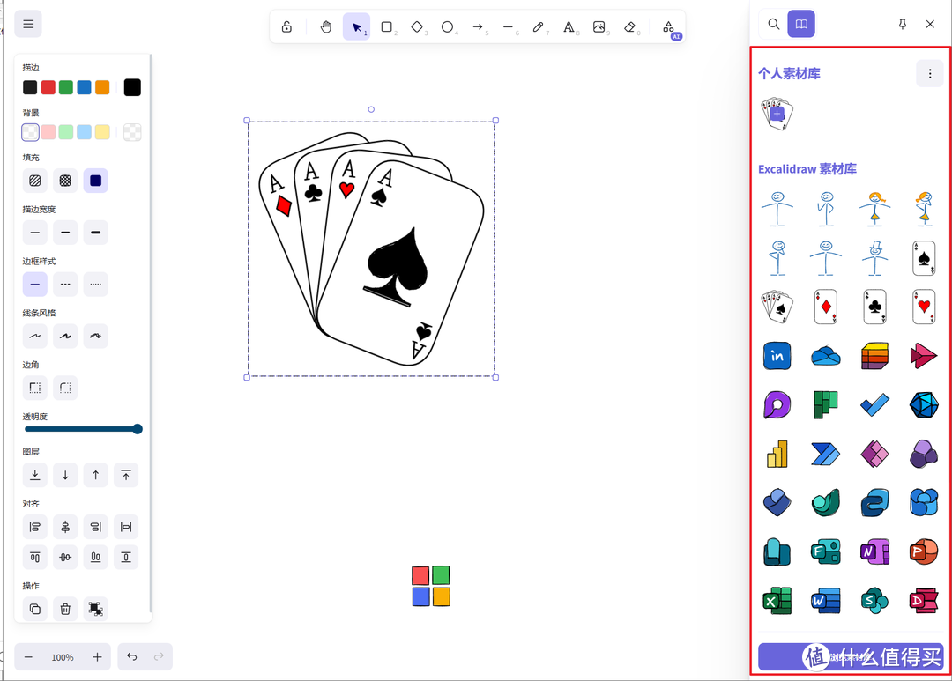Choose the red stroke color
This screenshot has width=952, height=681.
click(x=50, y=86)
